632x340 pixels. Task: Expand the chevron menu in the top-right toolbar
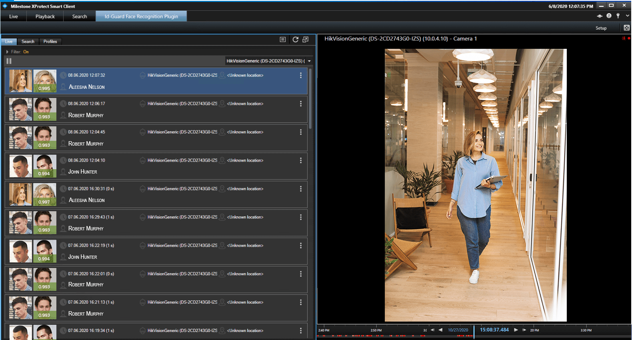pos(627,16)
